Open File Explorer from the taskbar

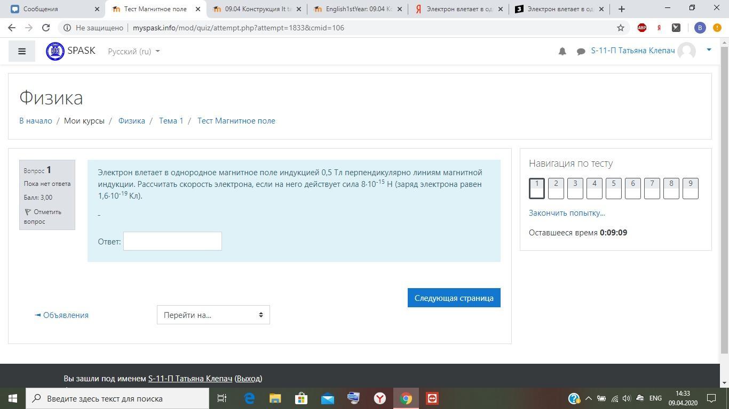click(x=275, y=398)
